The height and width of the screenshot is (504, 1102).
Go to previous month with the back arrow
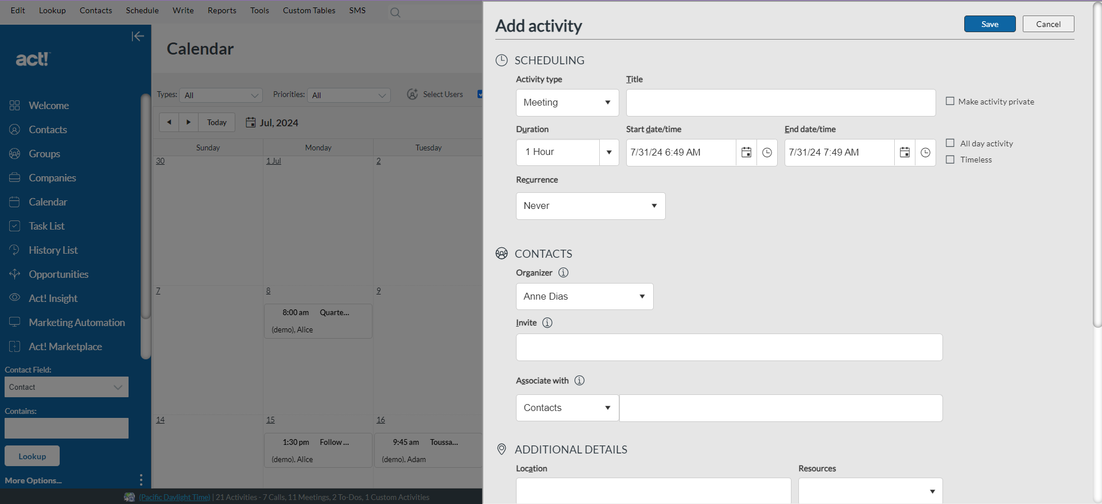coord(169,122)
